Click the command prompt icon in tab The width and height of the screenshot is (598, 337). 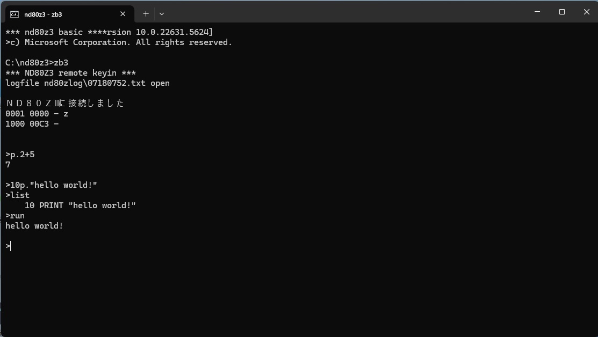click(15, 14)
